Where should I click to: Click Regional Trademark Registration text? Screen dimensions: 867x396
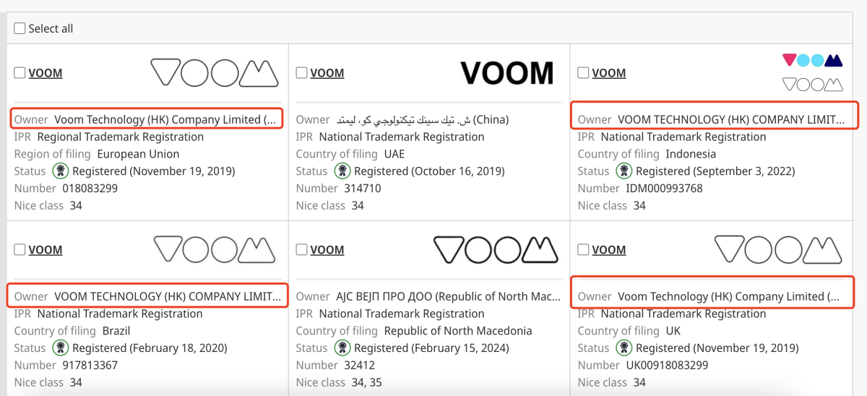[121, 137]
